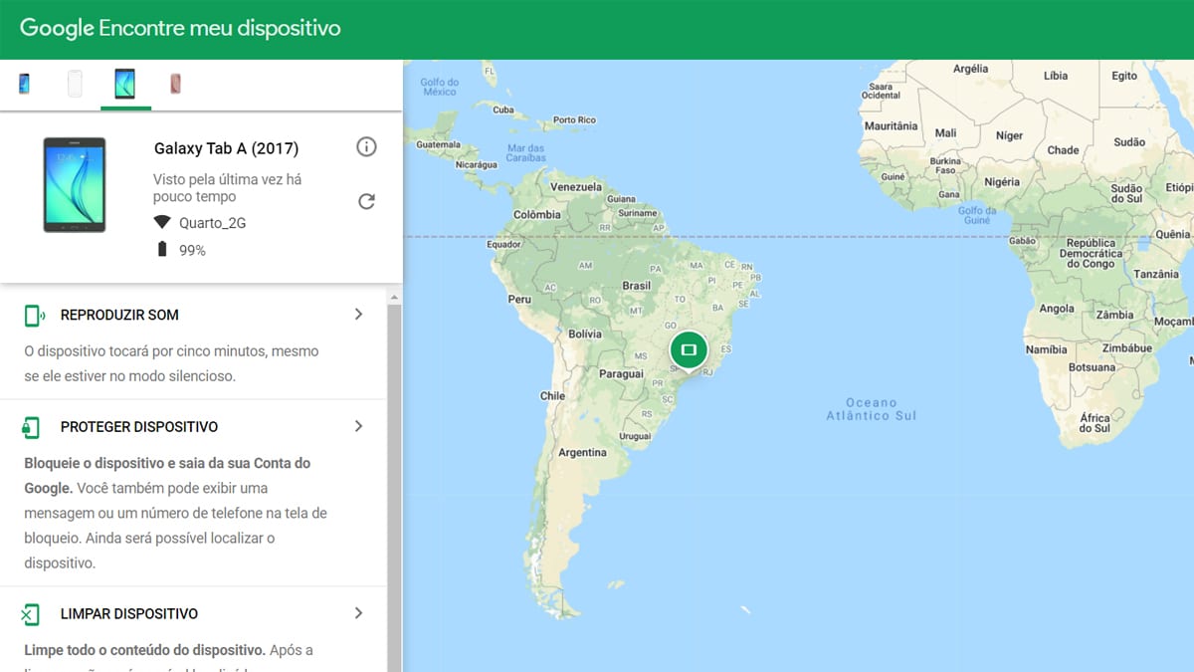Click the Bolívia label on the map
This screenshot has height=672, width=1194.
[585, 335]
